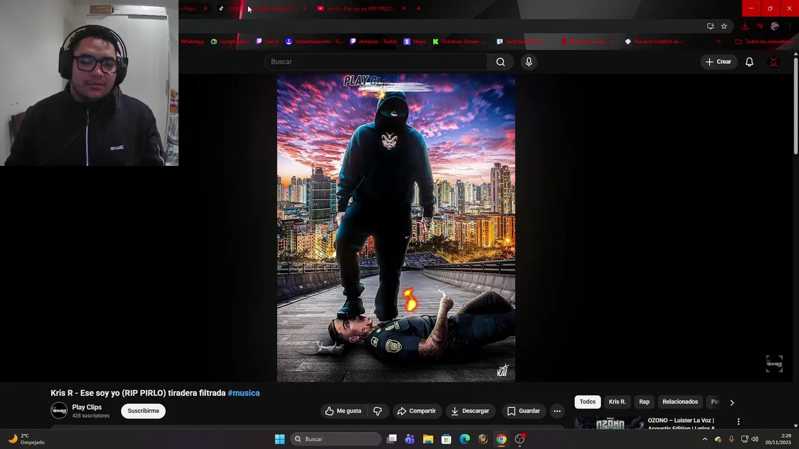Click the Play Clips watermark in video corner
The image size is (799, 449).
tap(774, 364)
